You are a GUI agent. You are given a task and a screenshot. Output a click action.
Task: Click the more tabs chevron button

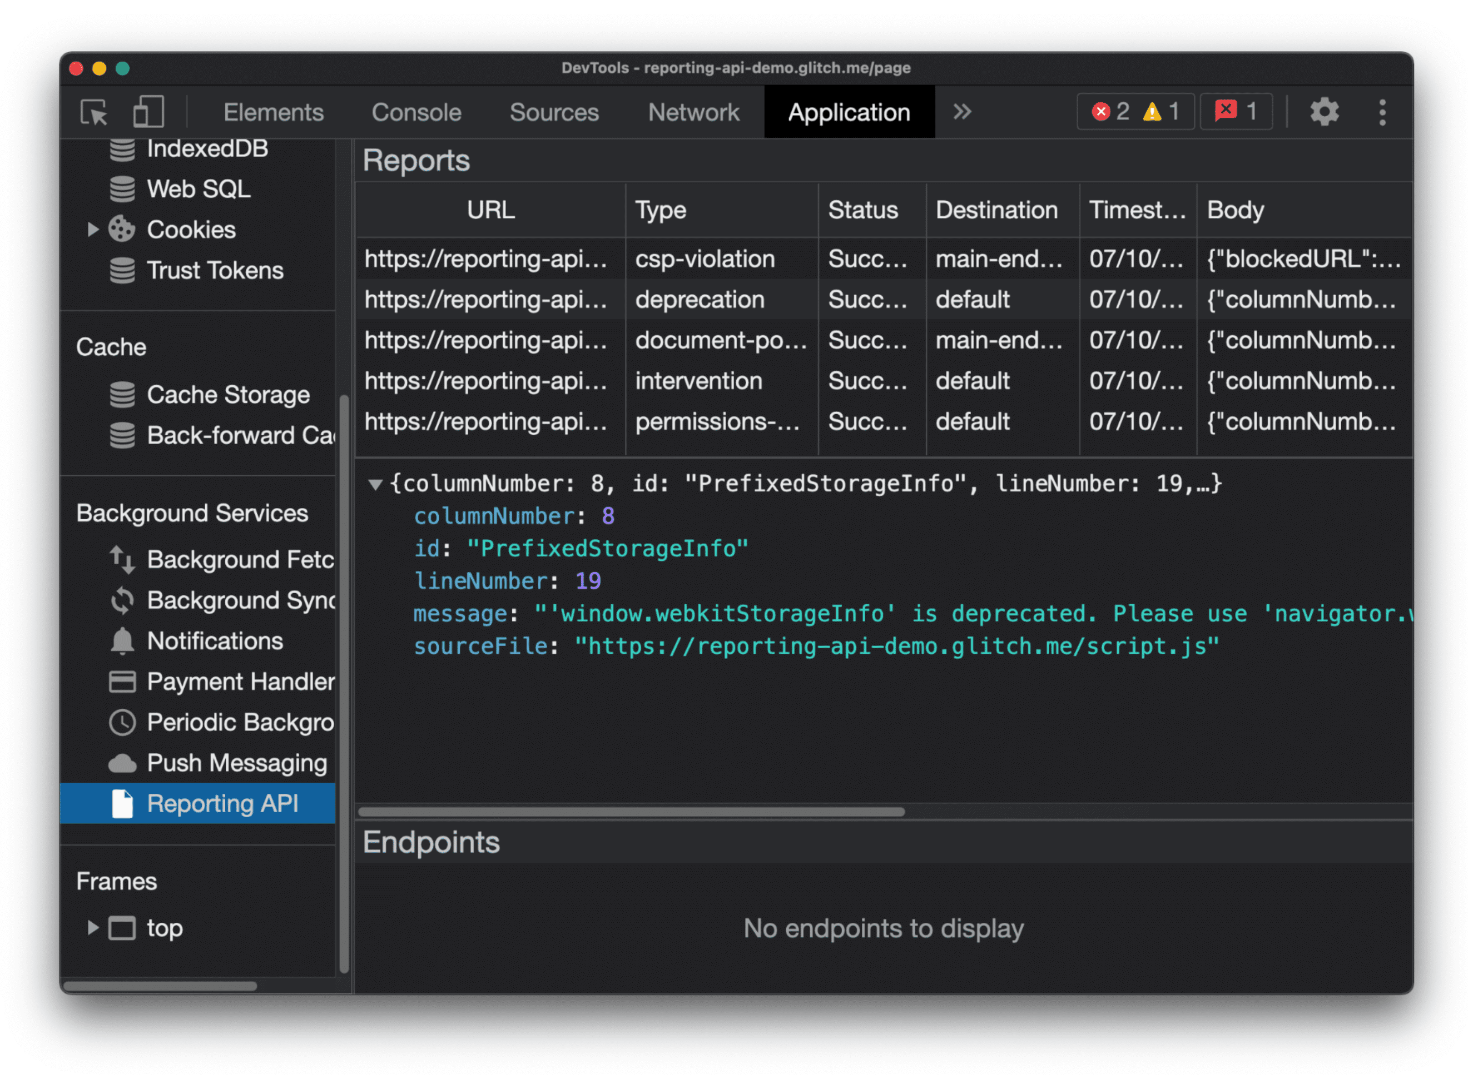tap(963, 112)
